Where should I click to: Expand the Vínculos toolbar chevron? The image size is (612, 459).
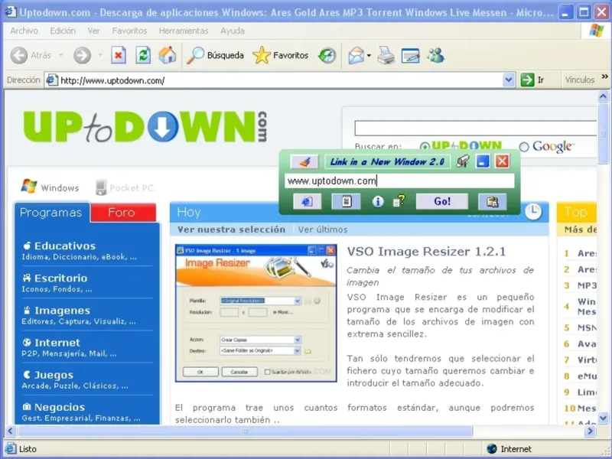[604, 77]
